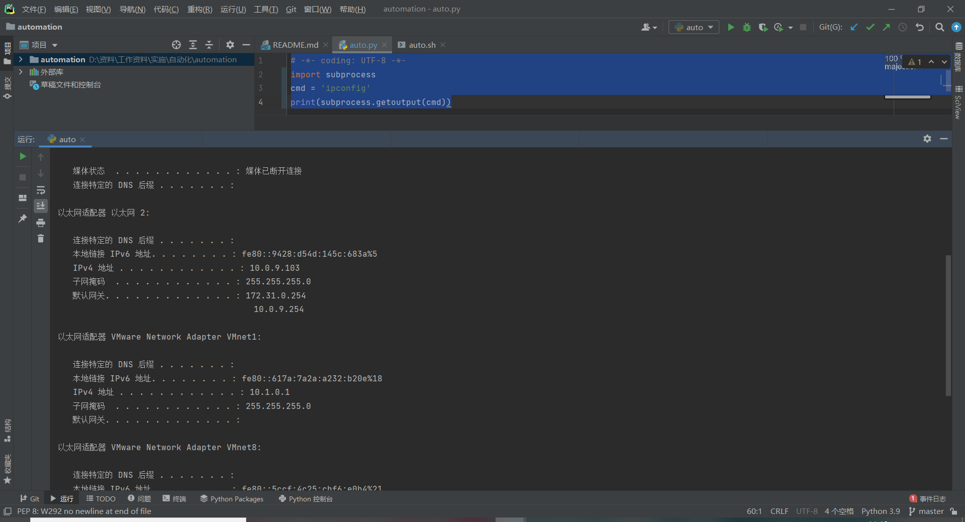Toggle the read-only lock icon
The image size is (965, 522).
point(953,511)
